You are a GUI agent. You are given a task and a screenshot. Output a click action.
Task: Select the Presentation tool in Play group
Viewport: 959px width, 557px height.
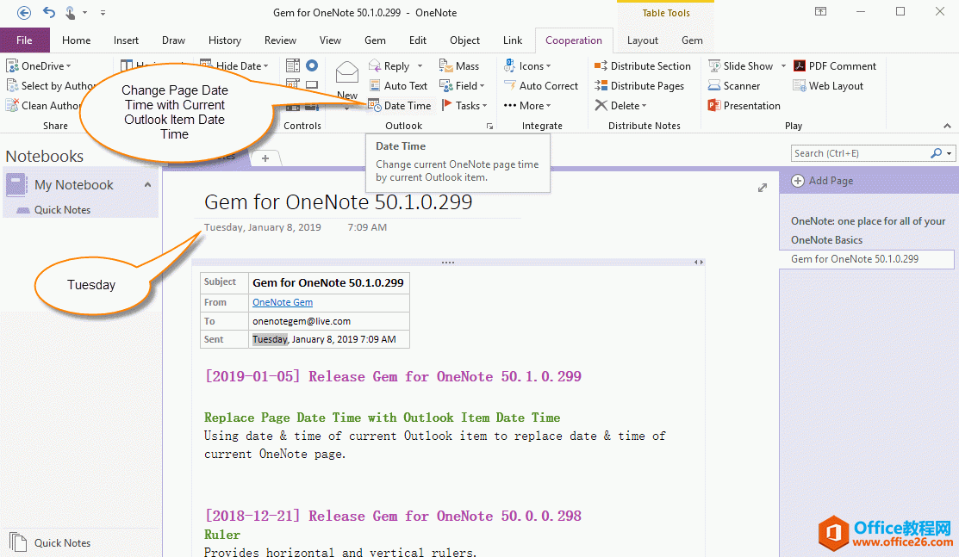[x=743, y=105]
